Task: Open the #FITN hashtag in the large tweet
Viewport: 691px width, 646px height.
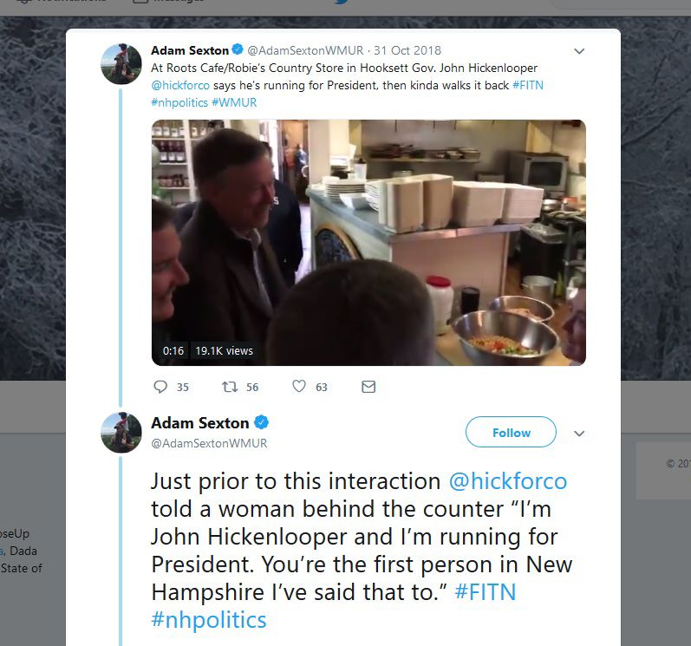Action: tap(486, 592)
